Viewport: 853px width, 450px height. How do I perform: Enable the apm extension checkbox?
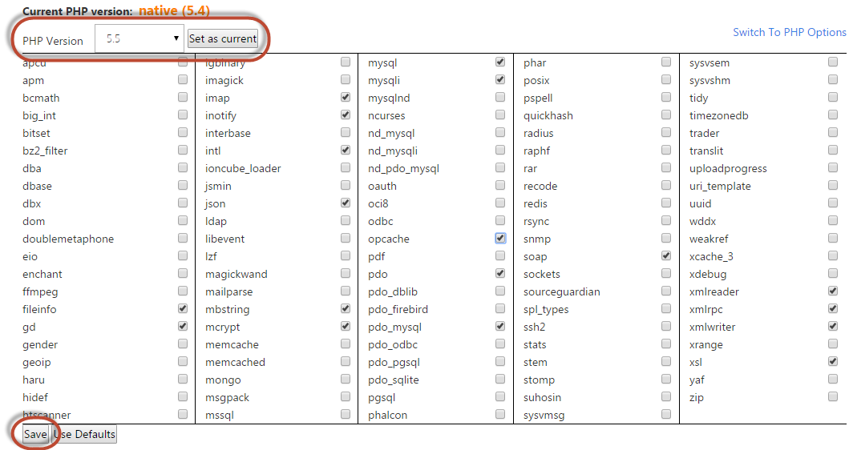click(183, 80)
